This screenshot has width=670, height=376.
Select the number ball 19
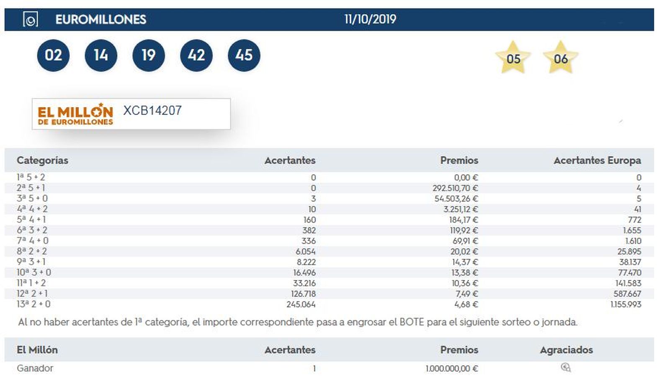point(149,55)
